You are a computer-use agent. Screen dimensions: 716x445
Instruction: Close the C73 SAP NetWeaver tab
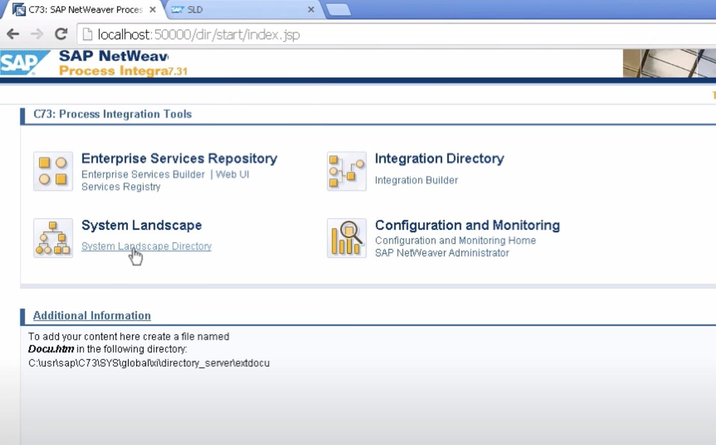(153, 10)
